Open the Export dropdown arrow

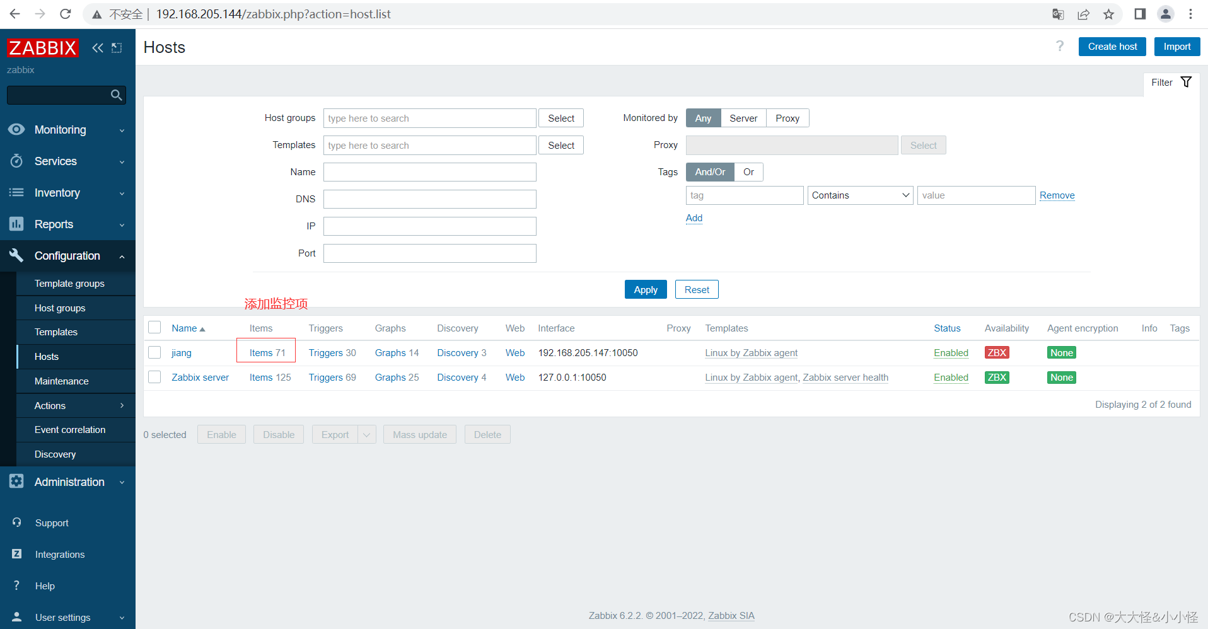(367, 435)
